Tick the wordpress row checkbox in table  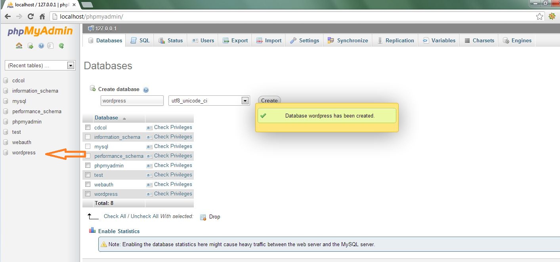88,194
